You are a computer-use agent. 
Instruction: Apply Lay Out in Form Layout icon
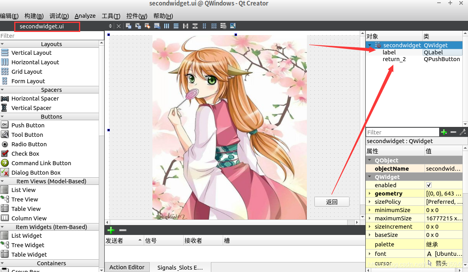(205, 26)
